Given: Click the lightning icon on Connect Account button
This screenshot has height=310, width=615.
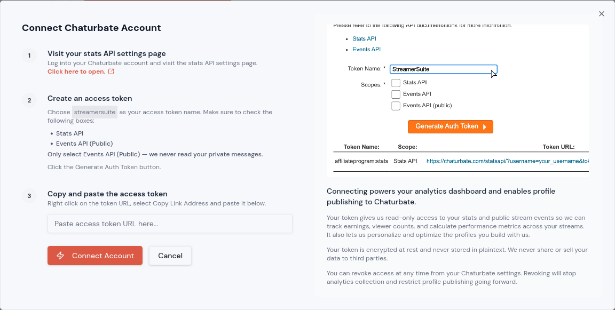Looking at the screenshot, I should pos(60,256).
